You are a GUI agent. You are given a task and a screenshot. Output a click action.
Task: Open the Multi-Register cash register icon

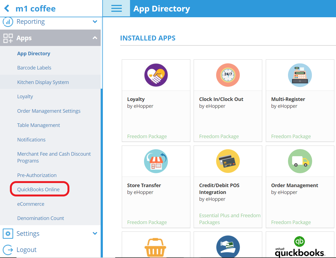pos(300,75)
